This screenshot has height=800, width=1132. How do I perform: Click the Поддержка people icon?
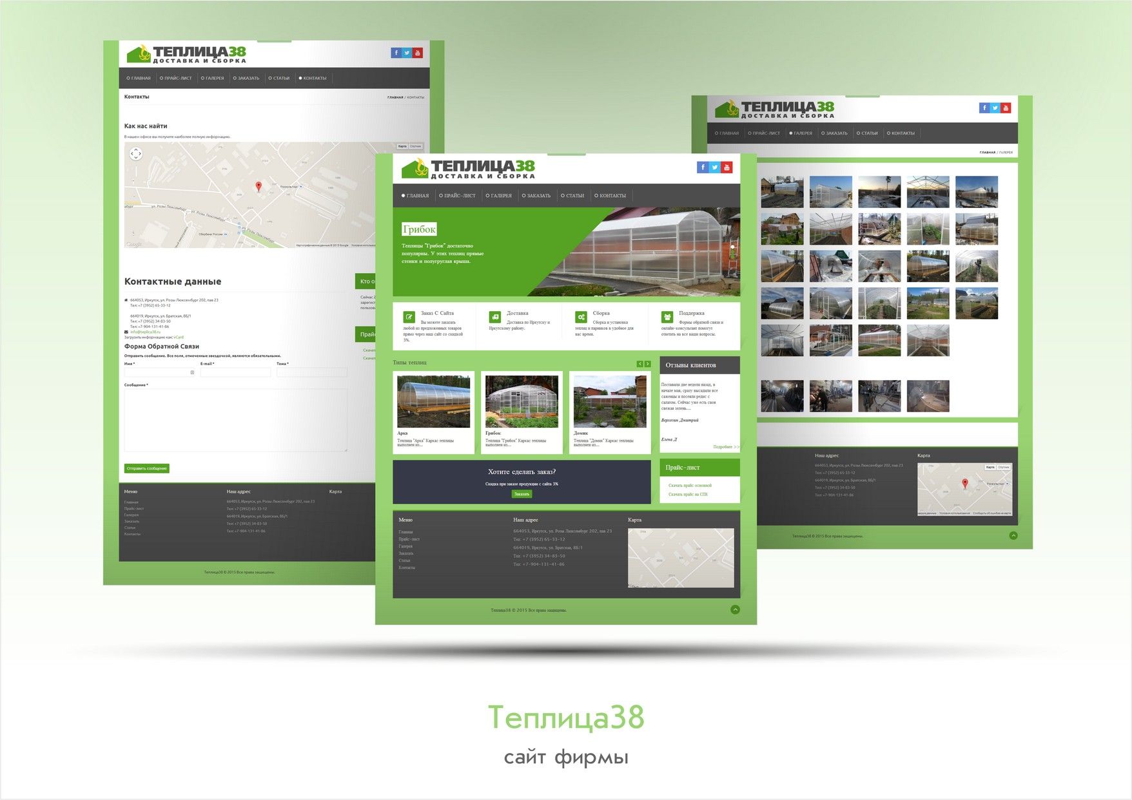click(x=667, y=317)
